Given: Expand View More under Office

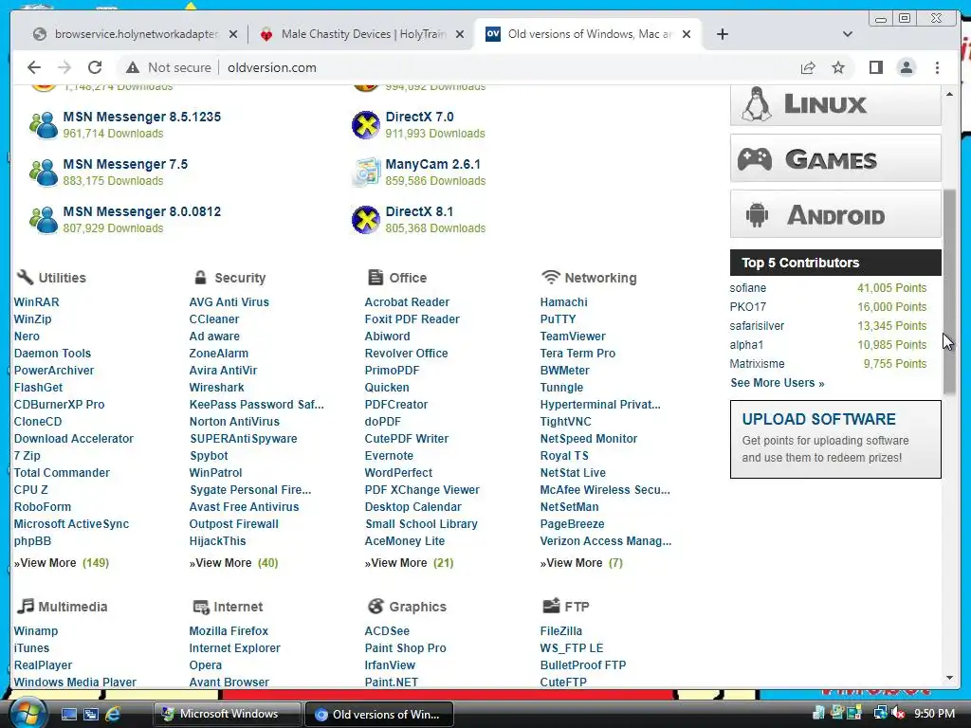Looking at the screenshot, I should click(x=409, y=563).
